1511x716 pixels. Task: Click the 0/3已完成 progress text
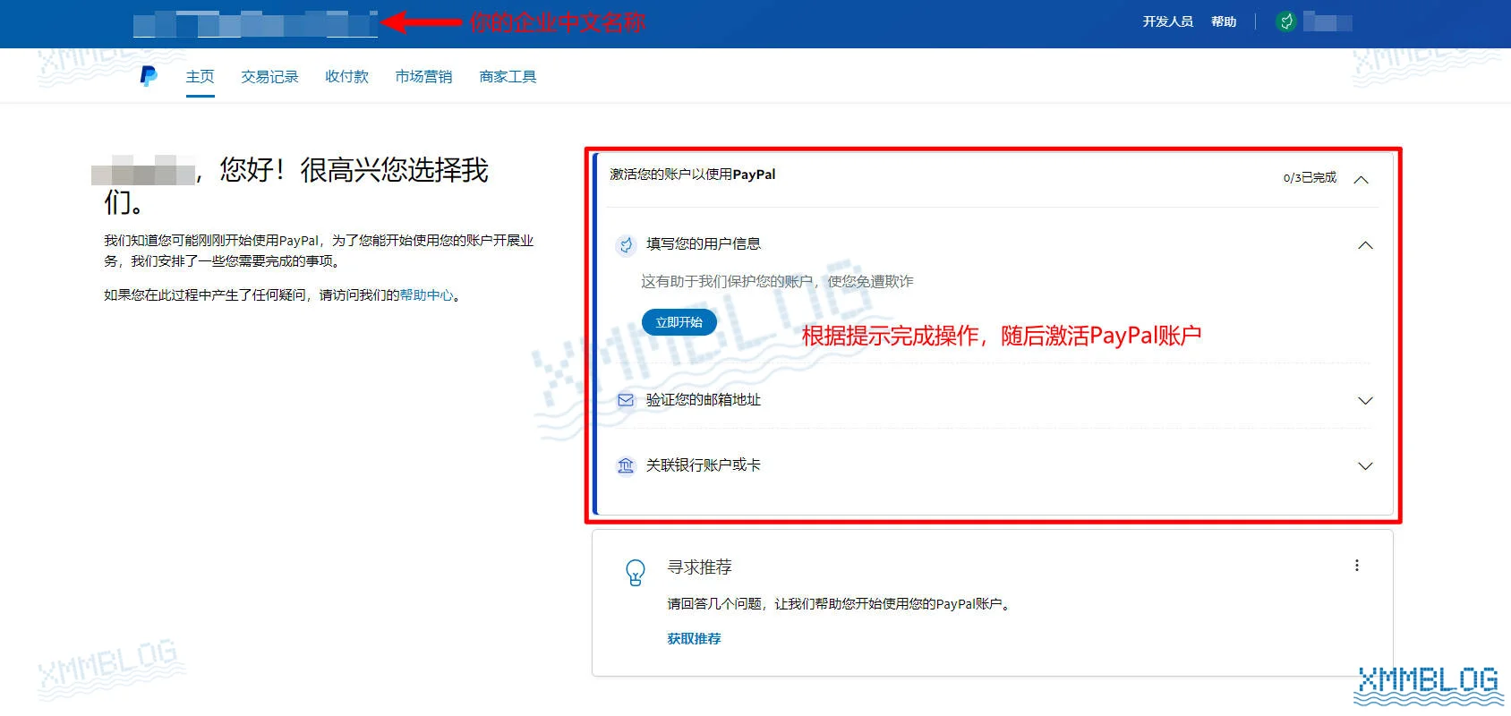1310,177
